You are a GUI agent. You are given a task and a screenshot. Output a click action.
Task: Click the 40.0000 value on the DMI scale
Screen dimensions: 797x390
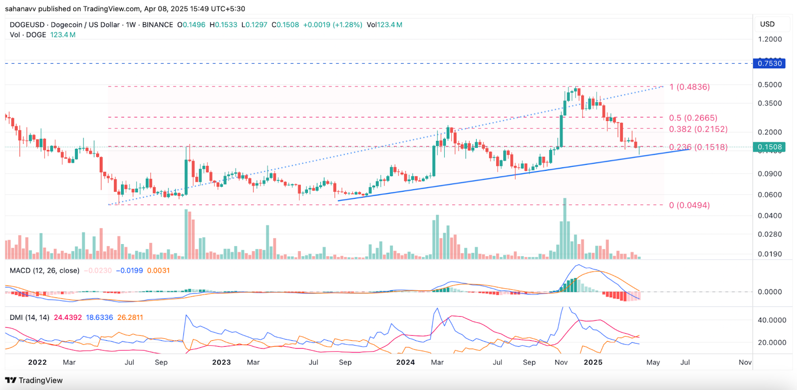pos(772,320)
